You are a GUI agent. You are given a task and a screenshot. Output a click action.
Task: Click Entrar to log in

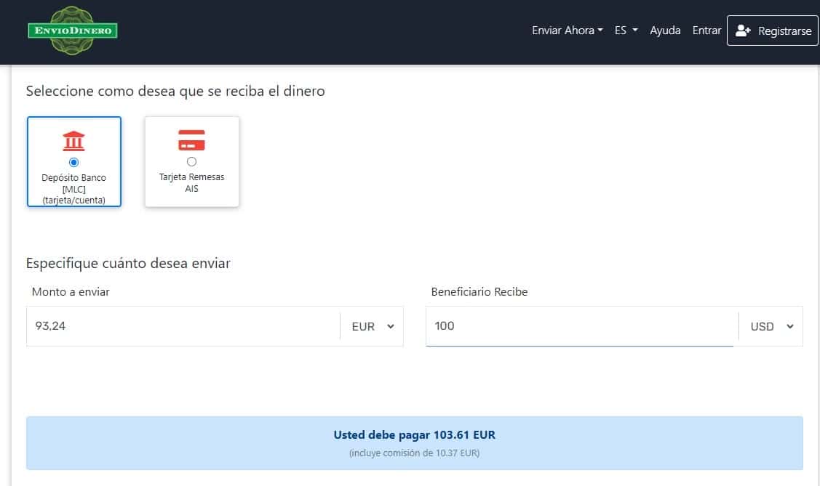pos(706,31)
